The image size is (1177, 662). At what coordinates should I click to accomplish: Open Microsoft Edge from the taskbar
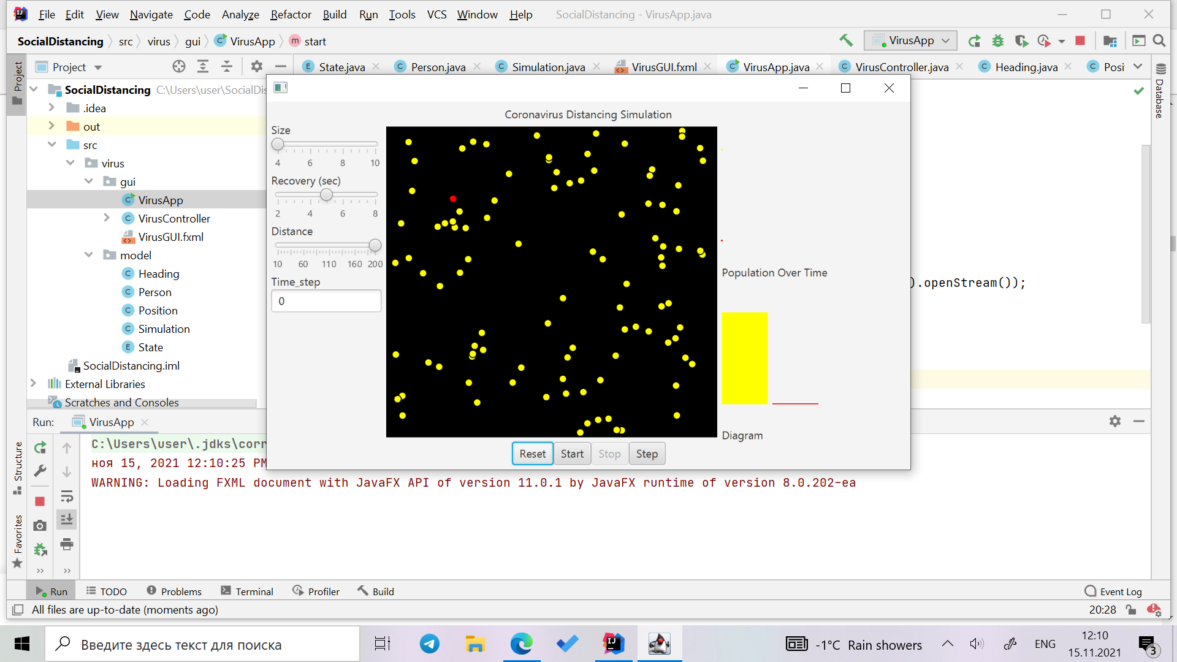tap(522, 644)
